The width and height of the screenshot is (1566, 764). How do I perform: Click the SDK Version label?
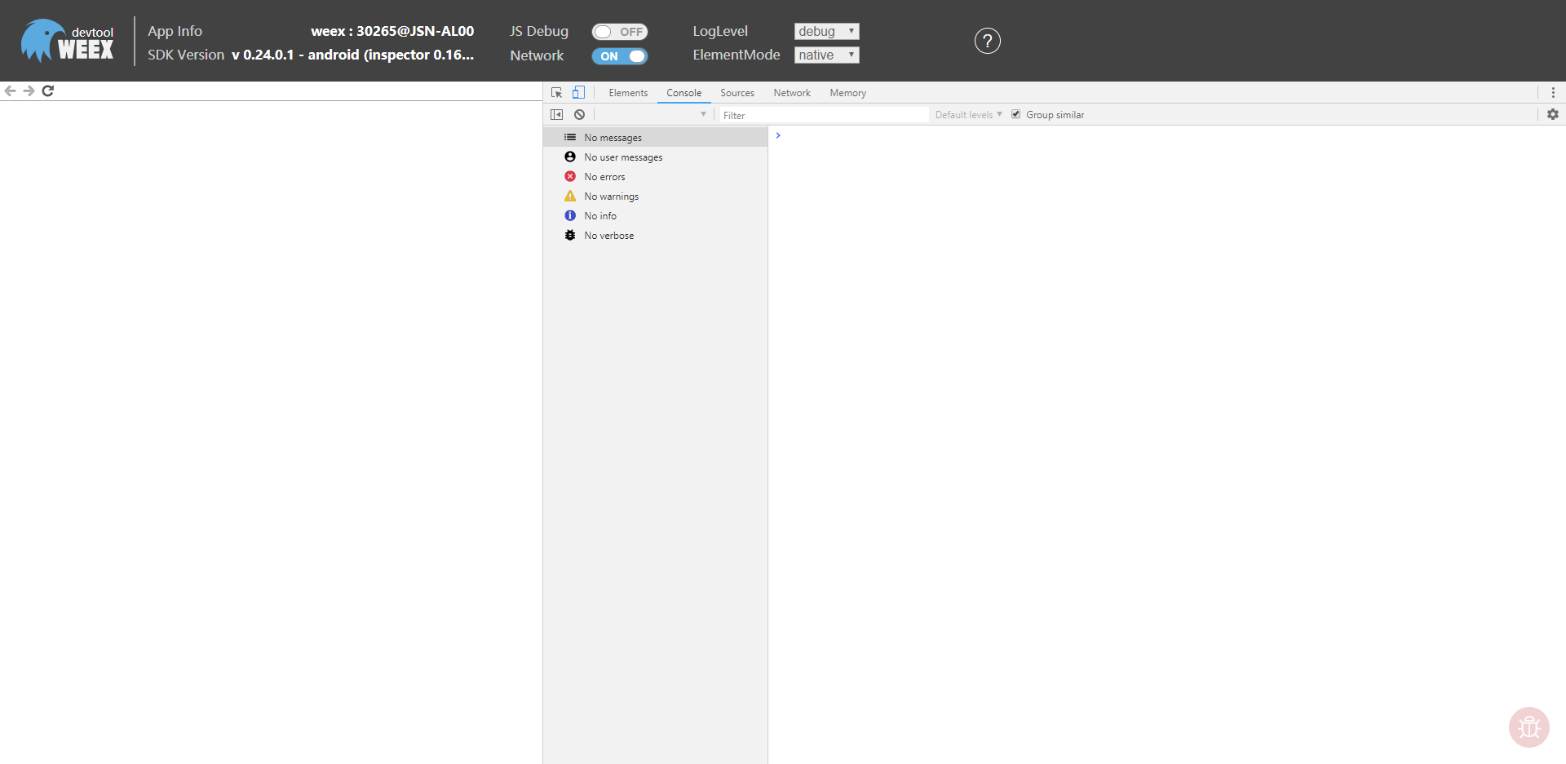coord(186,55)
